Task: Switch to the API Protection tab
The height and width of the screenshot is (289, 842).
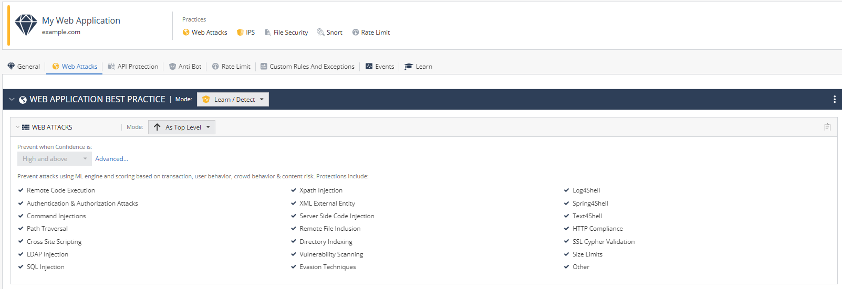Action: [133, 67]
